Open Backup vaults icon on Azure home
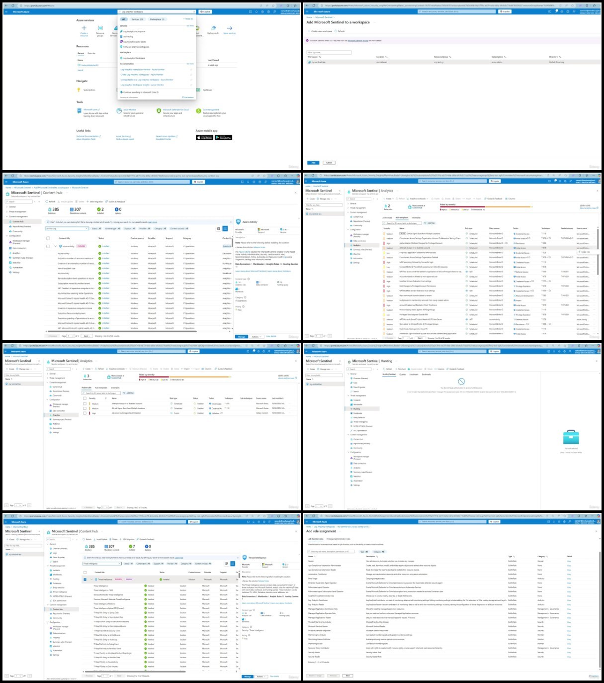This screenshot has width=604, height=683. (213, 28)
